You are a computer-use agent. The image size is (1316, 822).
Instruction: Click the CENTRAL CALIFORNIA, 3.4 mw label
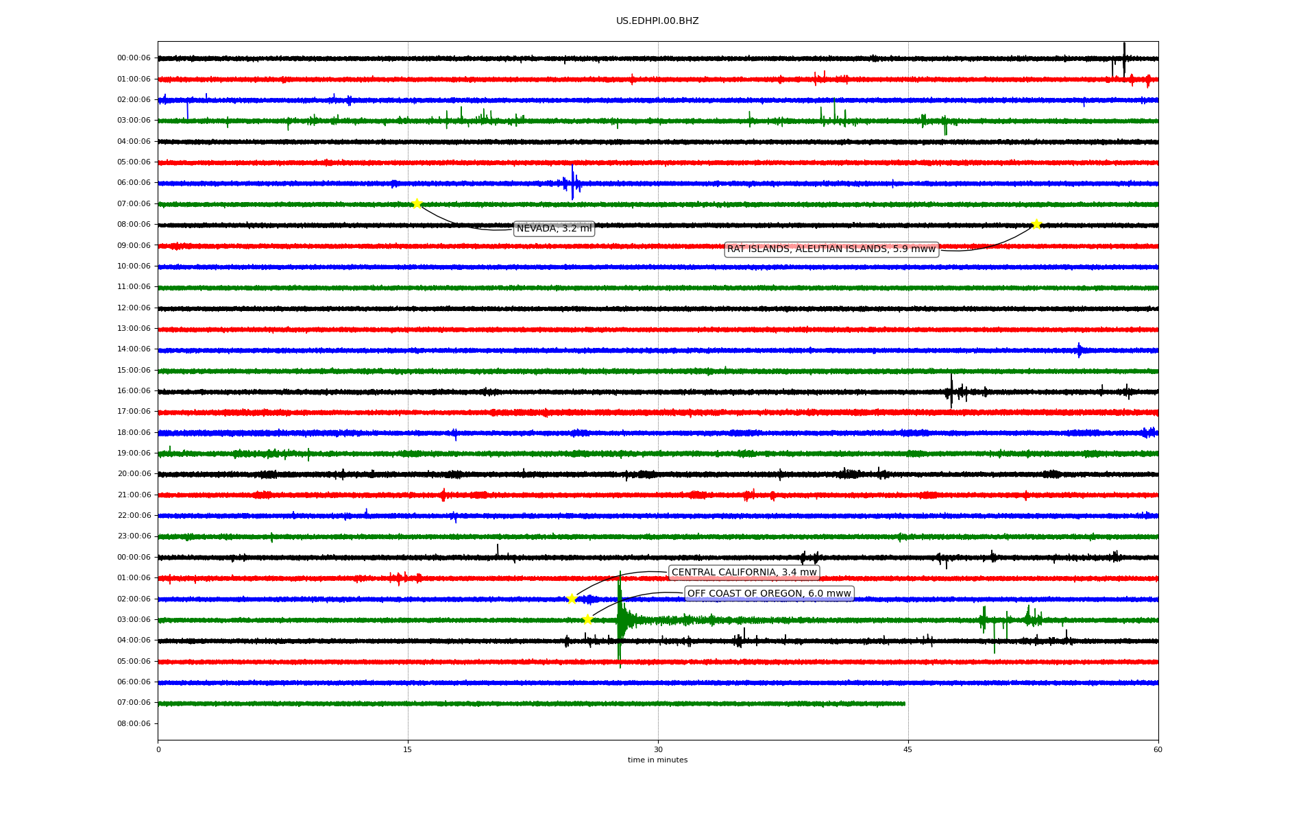(744, 573)
